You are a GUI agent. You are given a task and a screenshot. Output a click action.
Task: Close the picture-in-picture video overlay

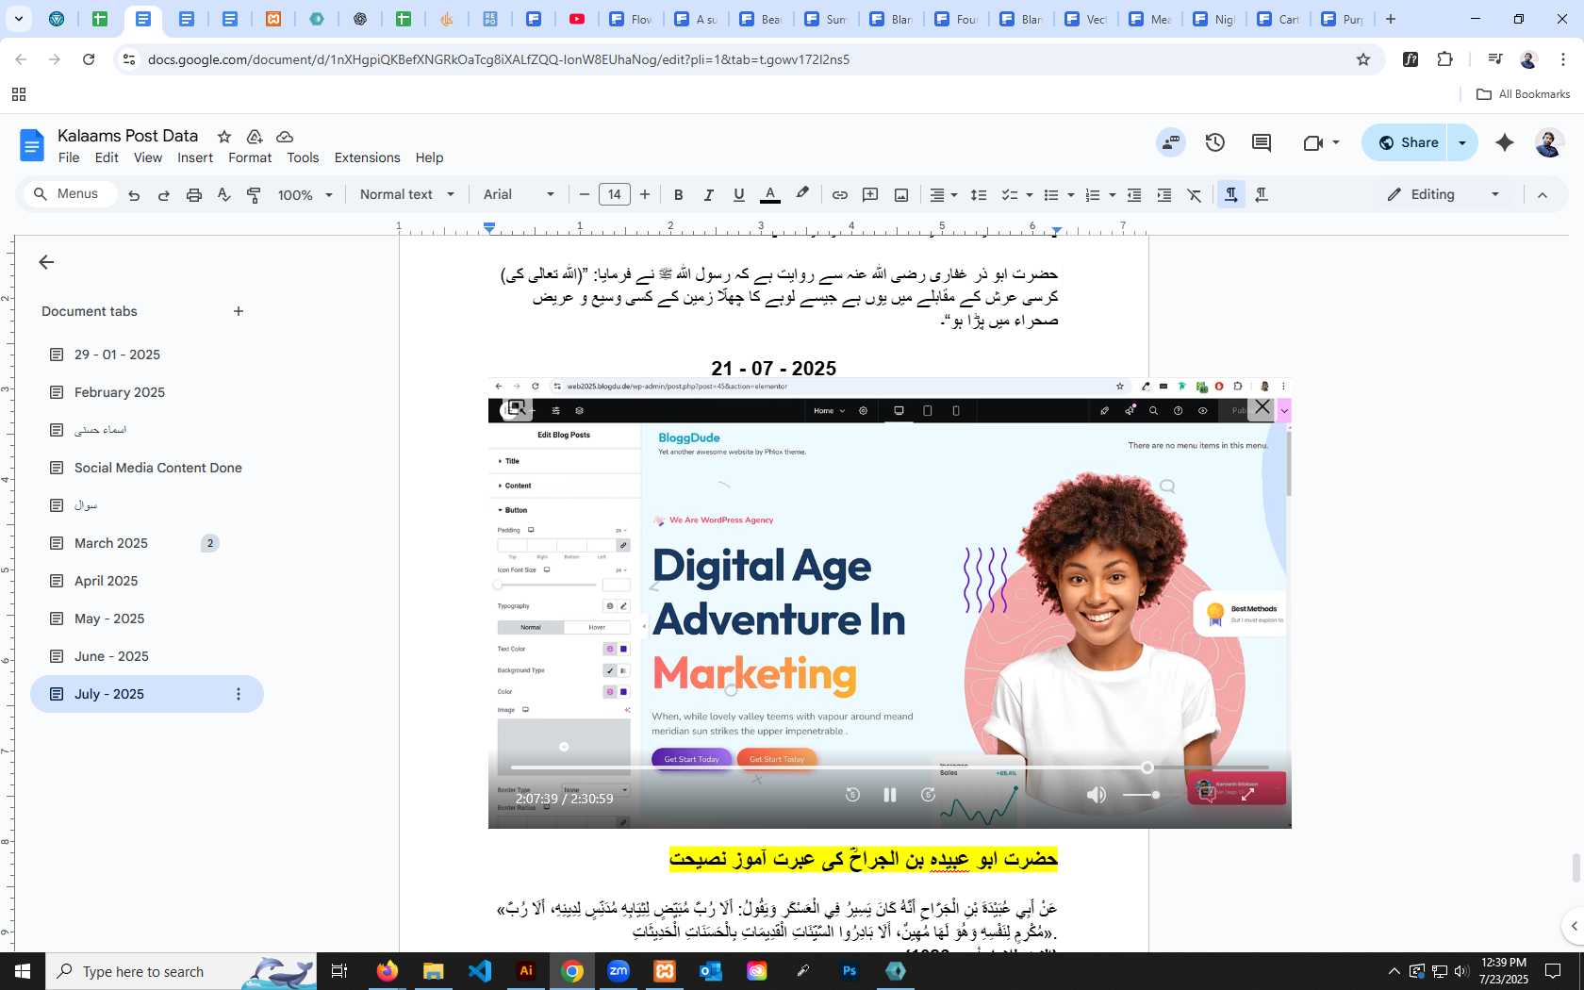click(x=1262, y=407)
